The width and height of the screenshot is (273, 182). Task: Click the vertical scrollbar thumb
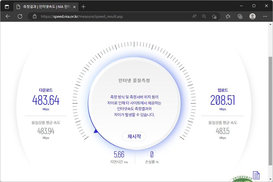pos(270,111)
